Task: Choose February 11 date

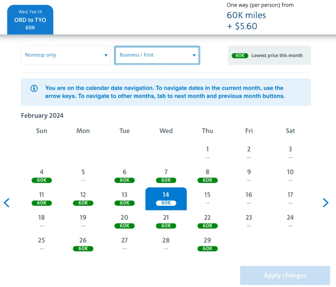Action: point(42,199)
